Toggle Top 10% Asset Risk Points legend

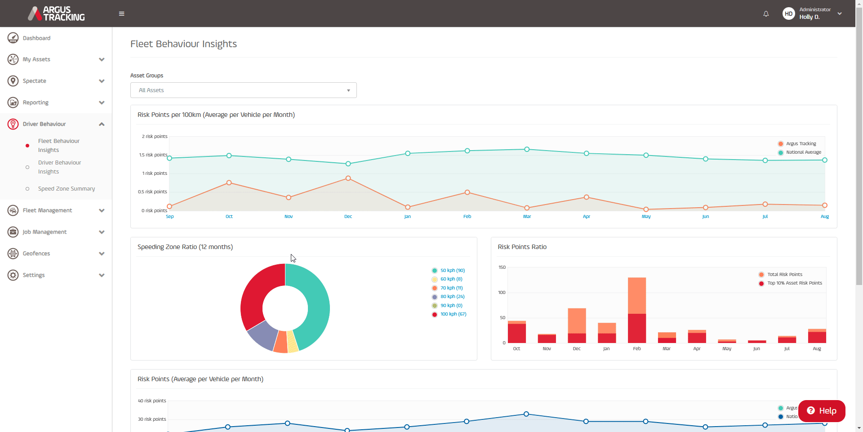[790, 283]
